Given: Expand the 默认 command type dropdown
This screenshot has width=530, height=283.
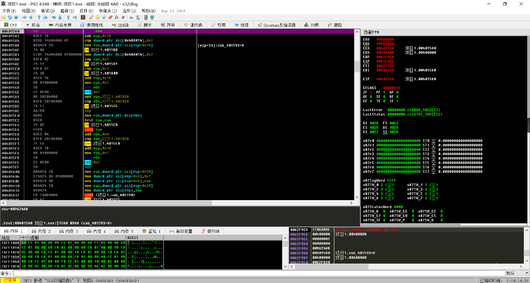Looking at the screenshot, I should point(517,273).
